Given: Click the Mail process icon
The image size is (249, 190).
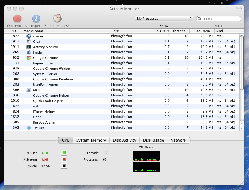Looking at the screenshot, I should [x=29, y=90].
